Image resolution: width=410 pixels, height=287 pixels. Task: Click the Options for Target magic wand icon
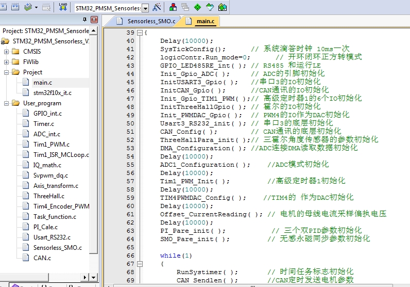click(157, 7)
